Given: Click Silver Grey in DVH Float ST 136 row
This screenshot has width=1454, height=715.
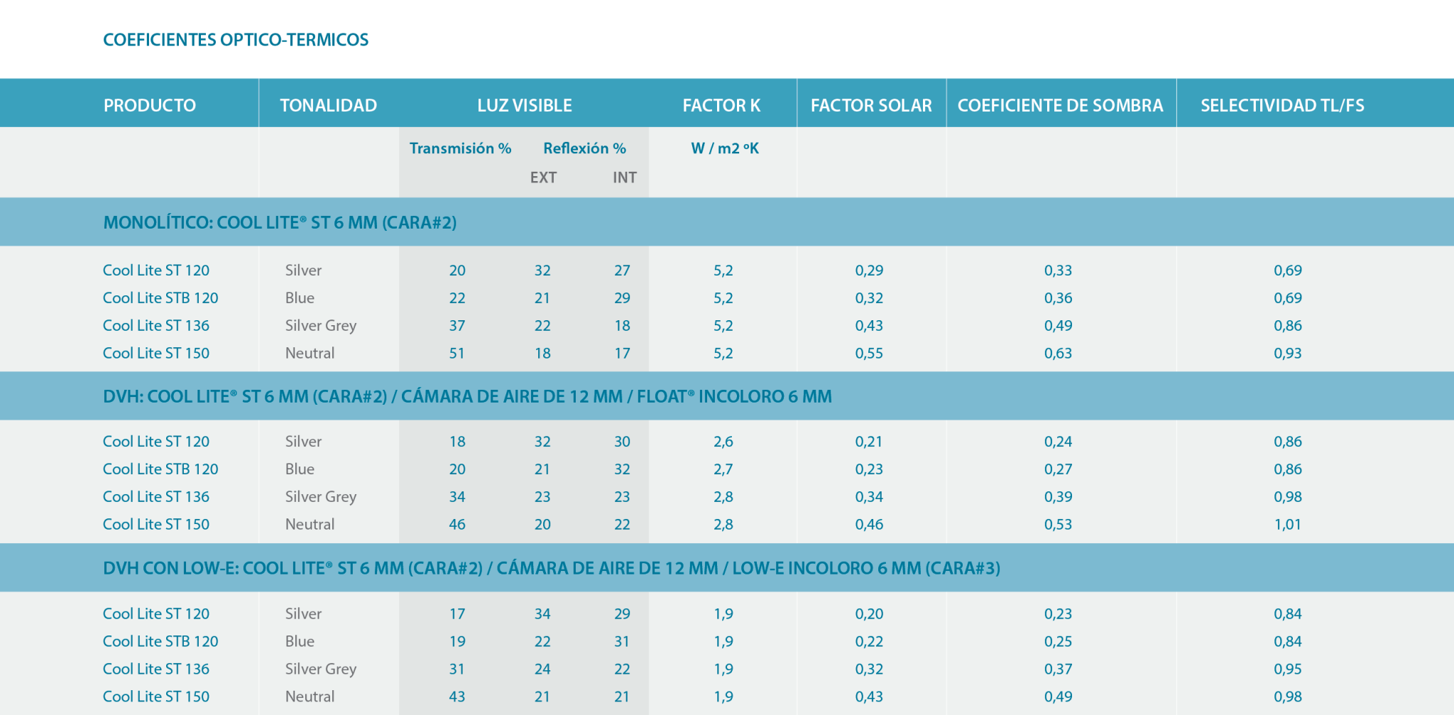Looking at the screenshot, I should 321,497.
